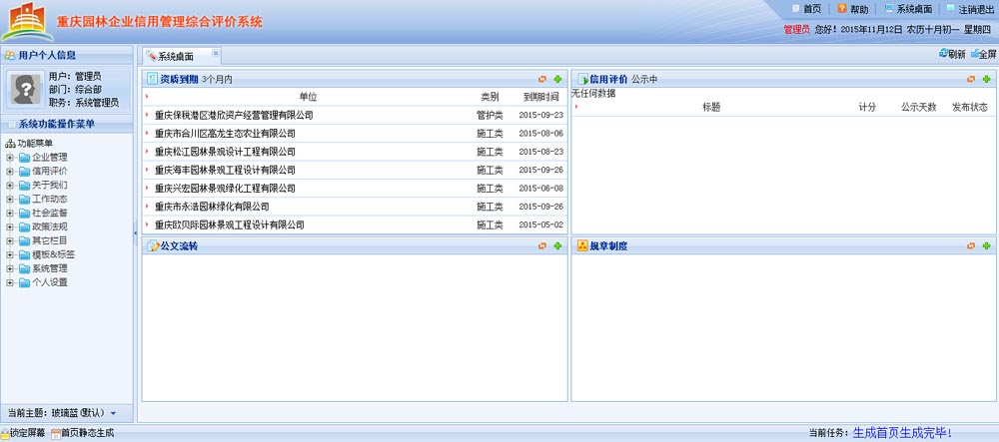Expand the 系统管理 tree node
This screenshot has height=442, width=999.
coord(10,268)
